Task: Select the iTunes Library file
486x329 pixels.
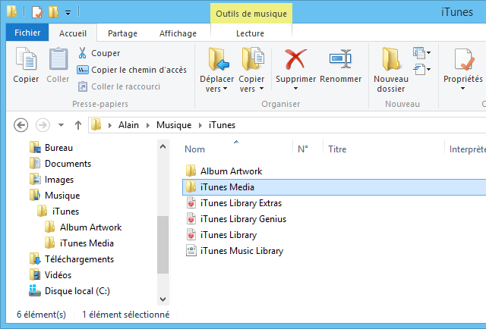Action: coord(222,235)
